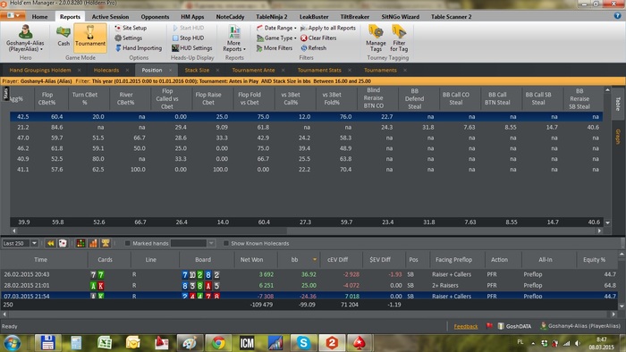Clear Filters
This screenshot has width=626, height=352.
[x=318, y=38]
